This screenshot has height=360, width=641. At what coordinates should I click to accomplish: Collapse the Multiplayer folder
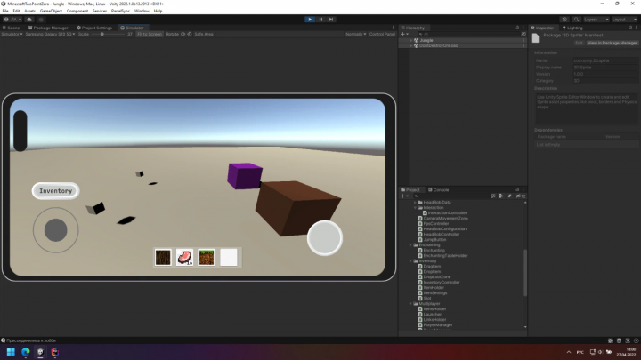tap(410, 304)
